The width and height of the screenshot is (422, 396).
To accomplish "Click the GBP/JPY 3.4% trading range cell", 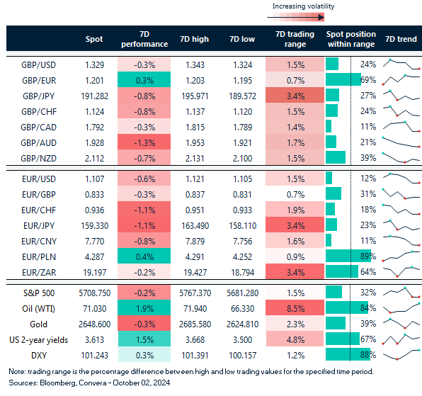I will 295,95.
